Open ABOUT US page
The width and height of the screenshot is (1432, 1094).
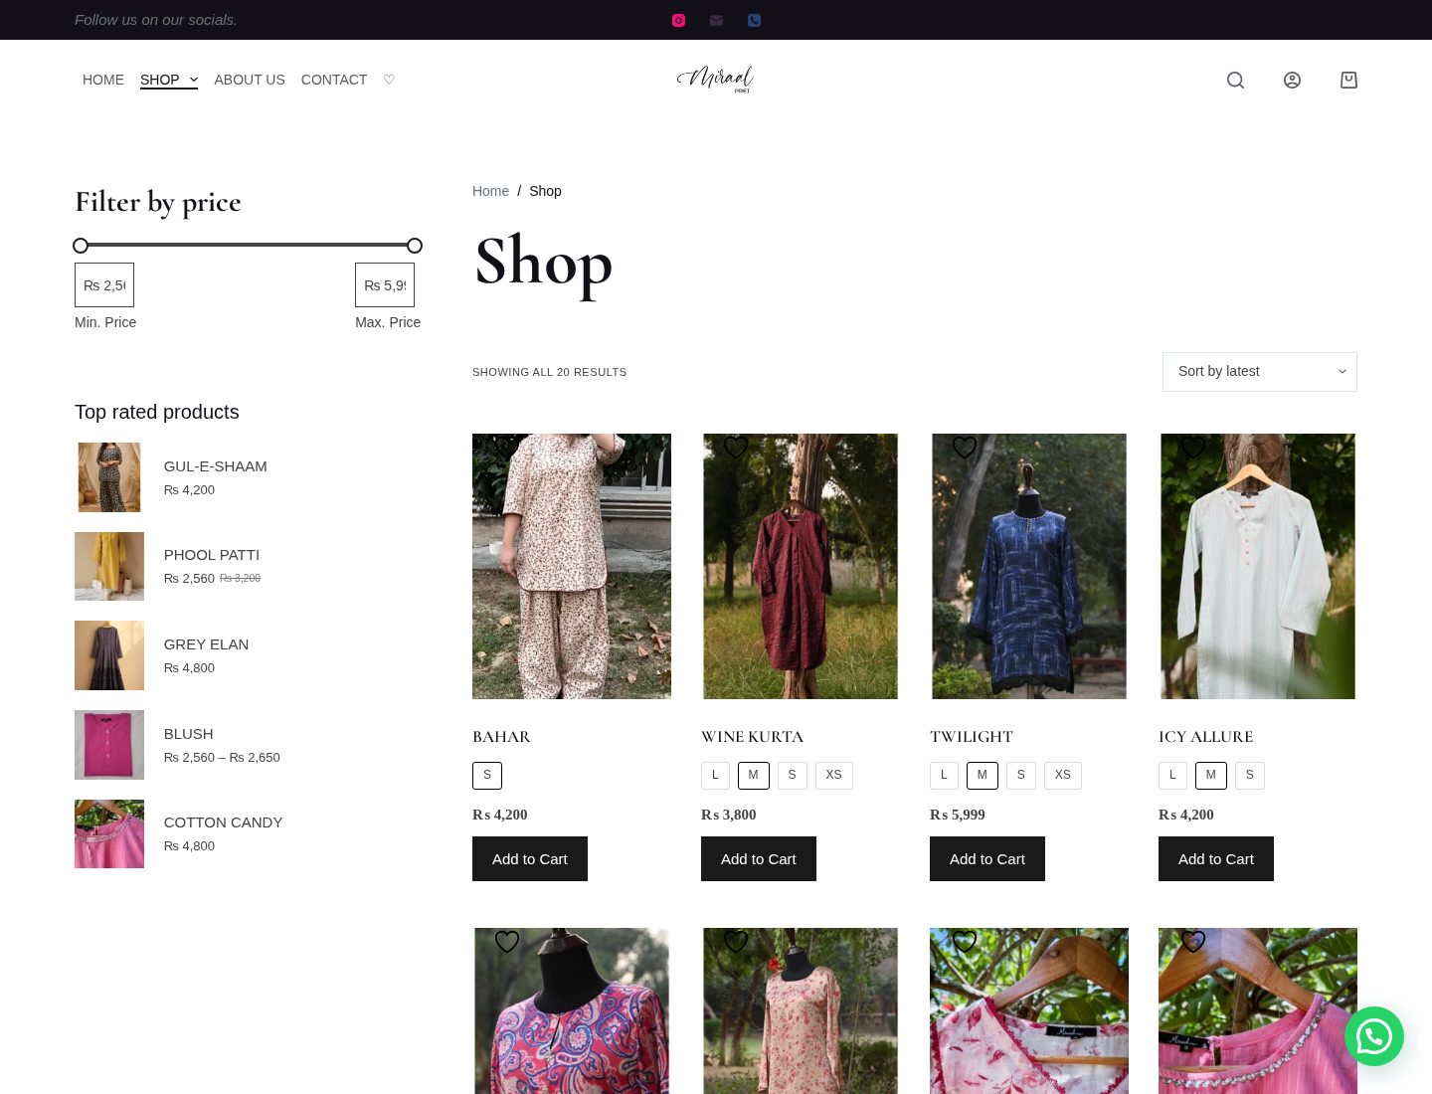[250, 80]
